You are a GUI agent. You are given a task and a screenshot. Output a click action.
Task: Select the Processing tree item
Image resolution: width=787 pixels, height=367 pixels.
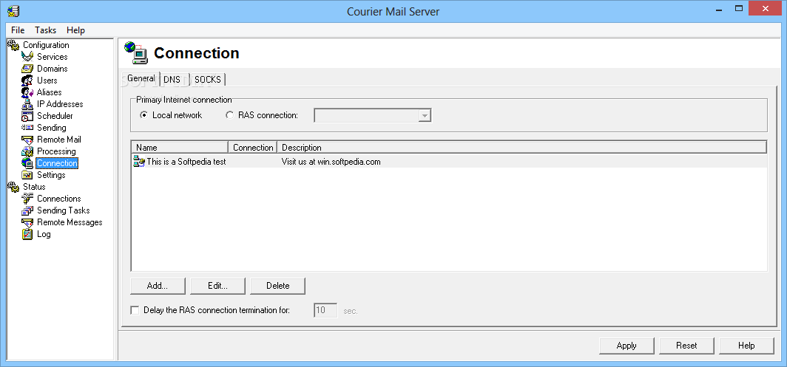click(x=56, y=151)
